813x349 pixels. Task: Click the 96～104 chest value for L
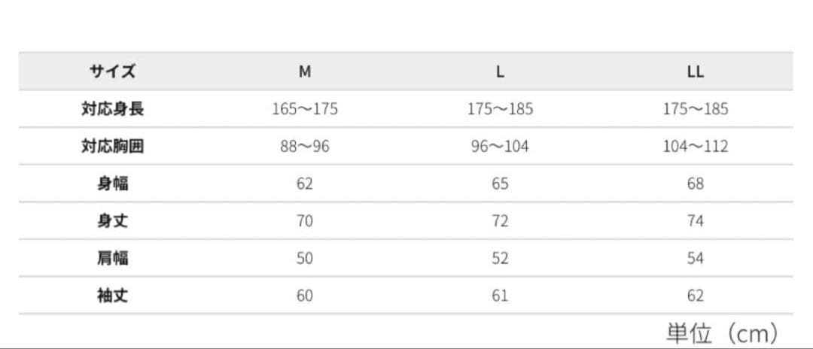pyautogui.click(x=500, y=147)
